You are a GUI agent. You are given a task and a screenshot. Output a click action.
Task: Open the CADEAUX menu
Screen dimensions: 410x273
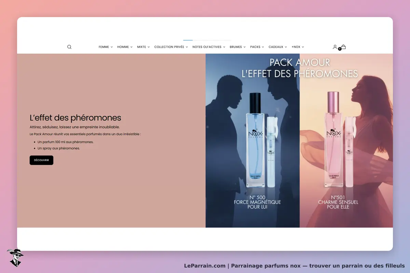tap(278, 47)
